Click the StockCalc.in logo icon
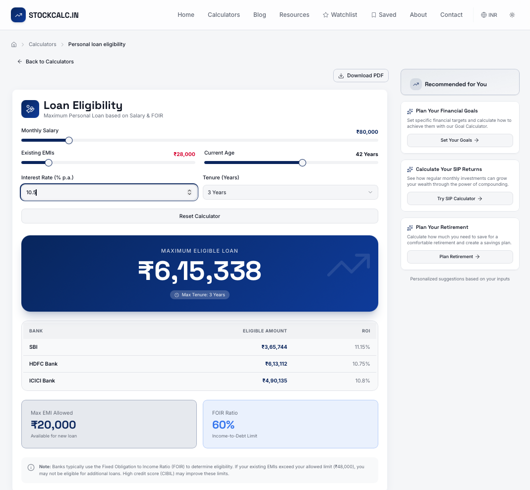 tap(18, 15)
